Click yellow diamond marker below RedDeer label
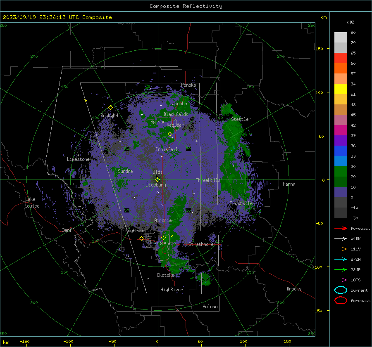 tap(170, 134)
